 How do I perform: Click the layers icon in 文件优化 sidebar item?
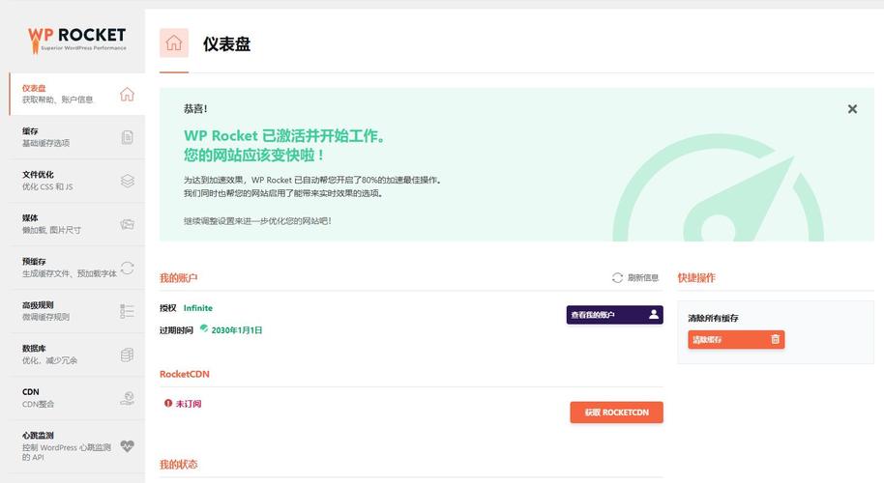tap(128, 181)
